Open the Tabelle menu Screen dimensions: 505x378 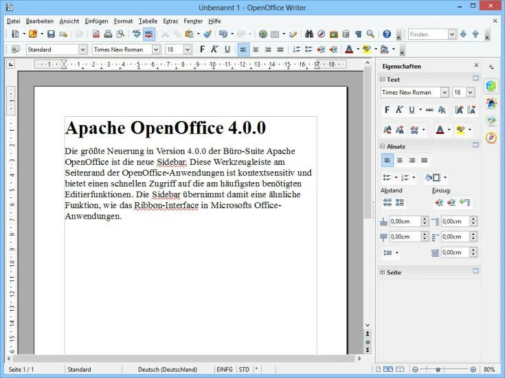[x=148, y=21]
